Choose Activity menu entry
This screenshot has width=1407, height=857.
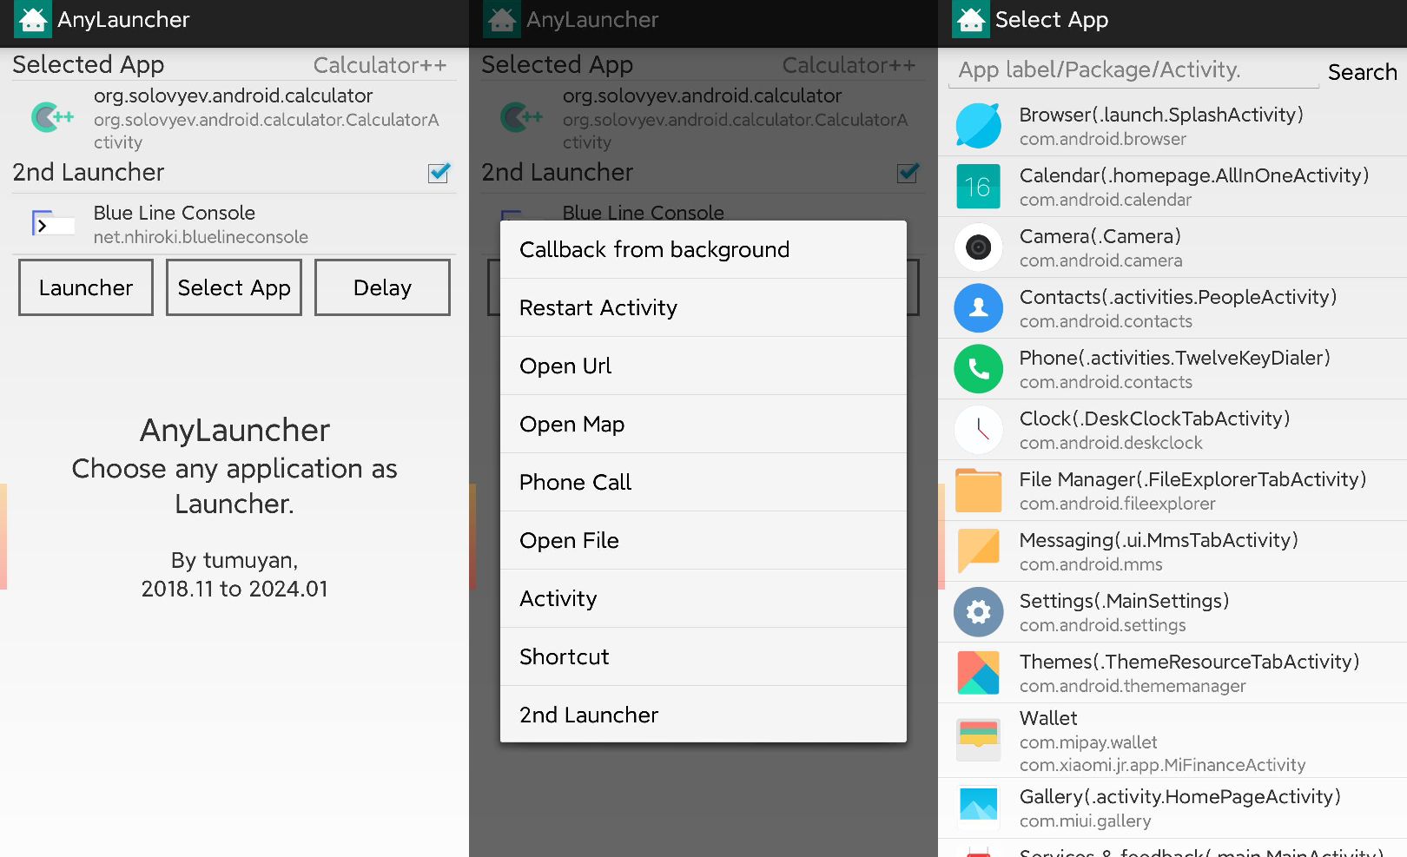[x=703, y=599]
